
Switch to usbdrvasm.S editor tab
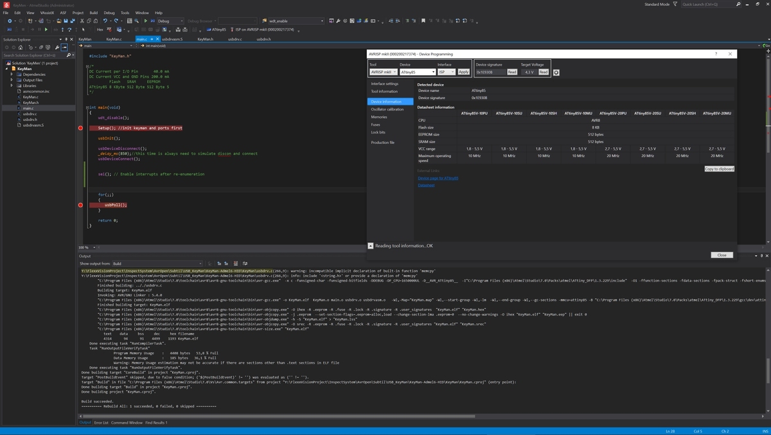coord(172,39)
